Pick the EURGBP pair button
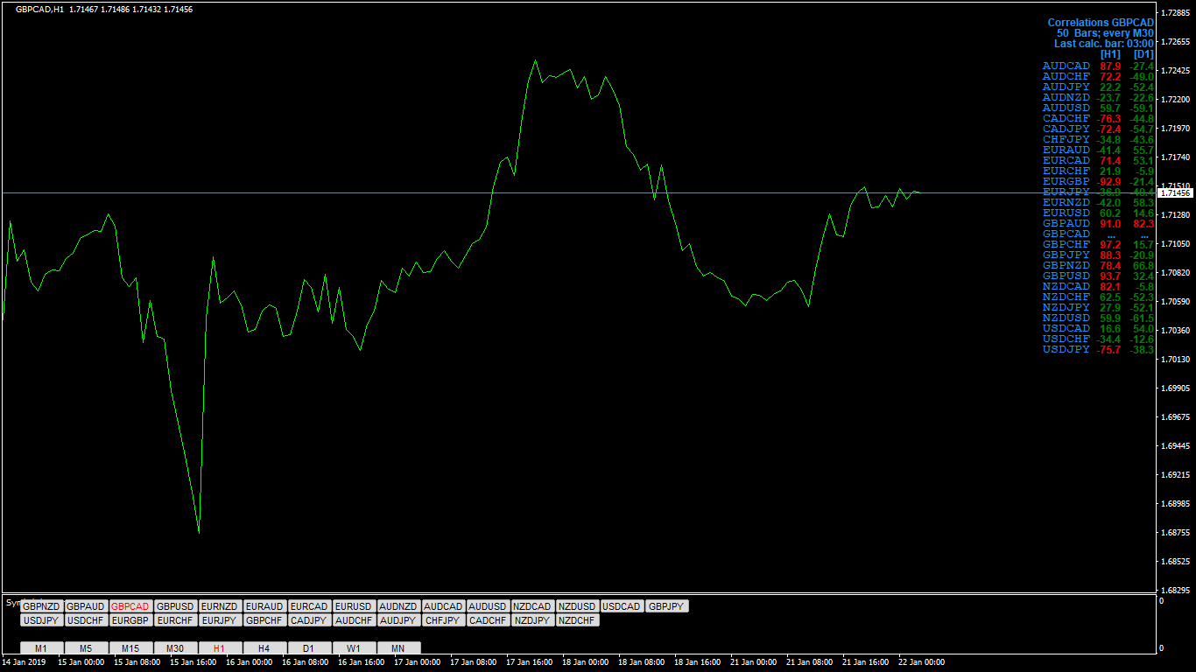Screen dimensions: 1196x672 tap(131, 620)
